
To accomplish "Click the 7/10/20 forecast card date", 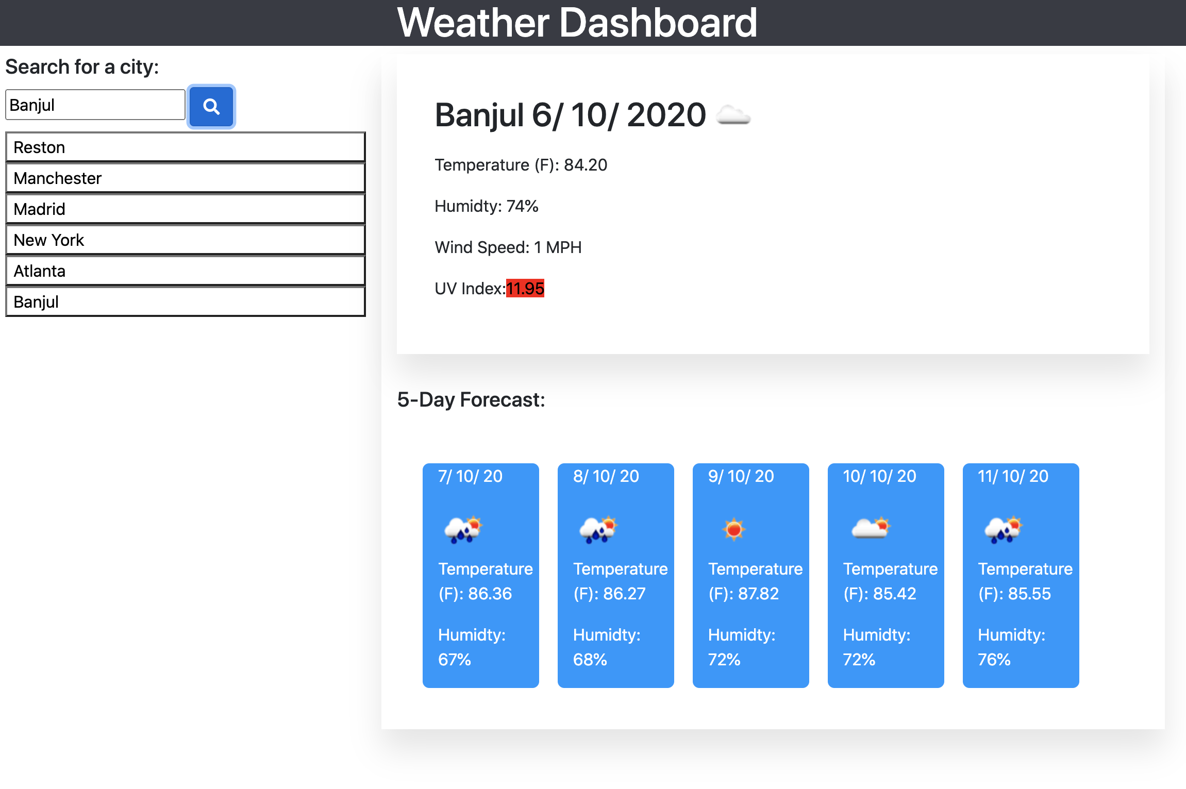I will (470, 476).
